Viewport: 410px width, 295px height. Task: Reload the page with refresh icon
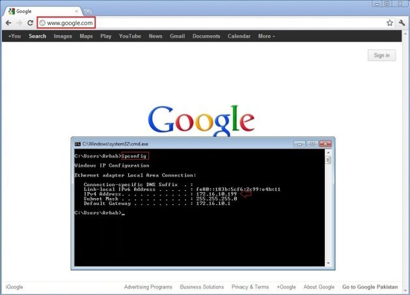tap(31, 23)
